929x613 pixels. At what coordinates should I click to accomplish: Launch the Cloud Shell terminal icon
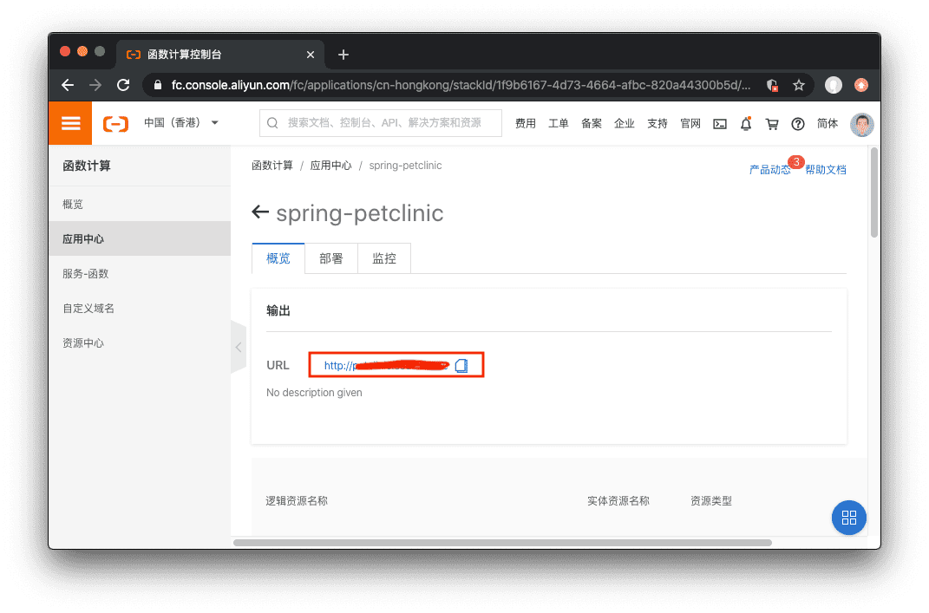click(x=720, y=124)
